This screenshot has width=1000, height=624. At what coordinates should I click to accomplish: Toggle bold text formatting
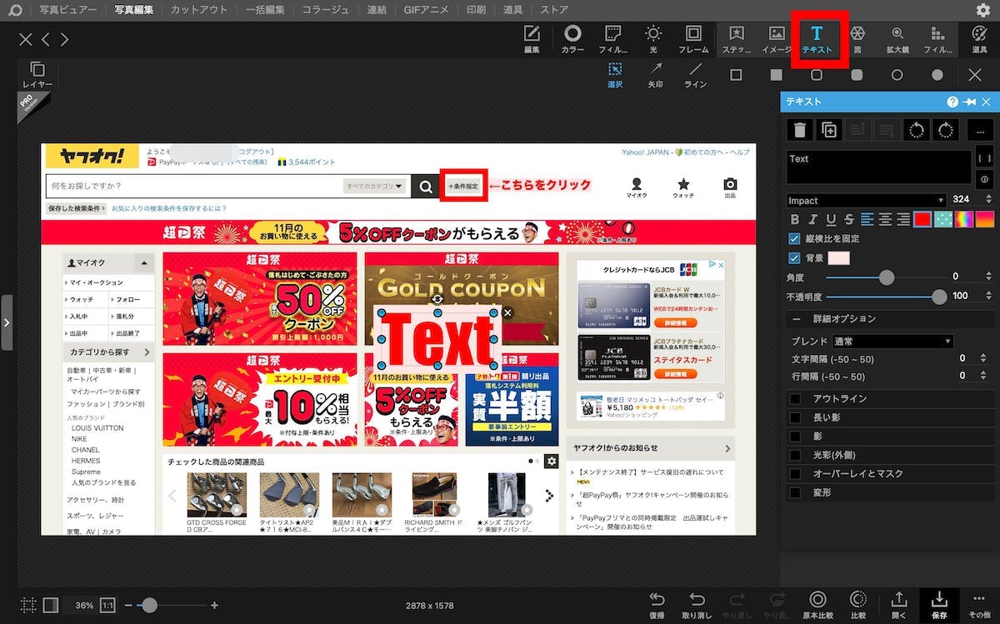[794, 220]
